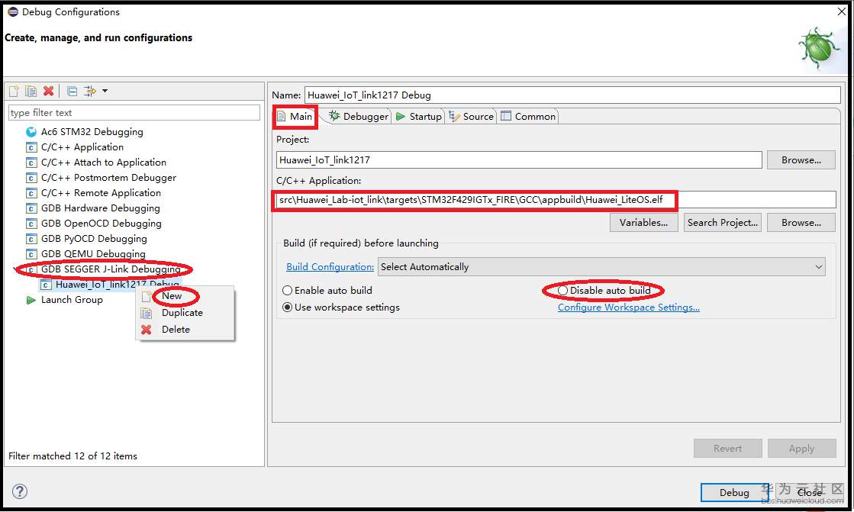The width and height of the screenshot is (854, 512).
Task: Click the Collapse All toolbar icon
Action: coord(72,91)
